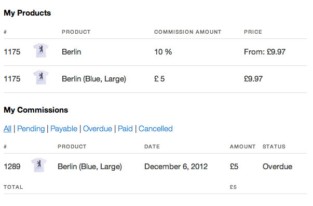Click the Amount column header
This screenshot has height=206, width=313.
(x=242, y=146)
